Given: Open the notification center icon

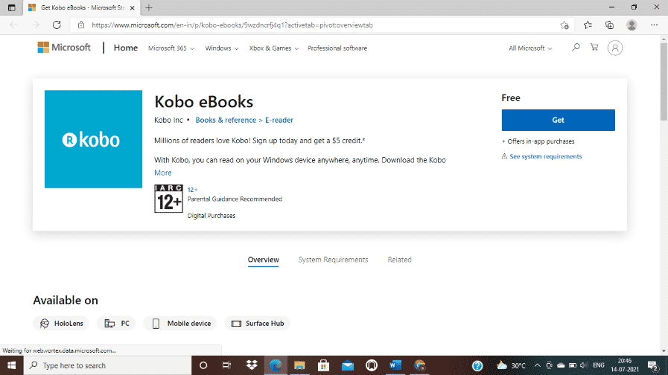Looking at the screenshot, I should (653, 365).
